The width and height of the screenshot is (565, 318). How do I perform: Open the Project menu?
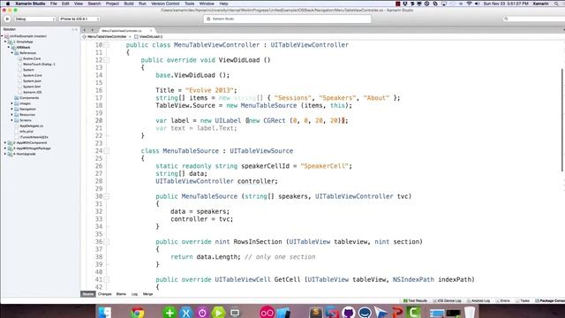click(112, 4)
